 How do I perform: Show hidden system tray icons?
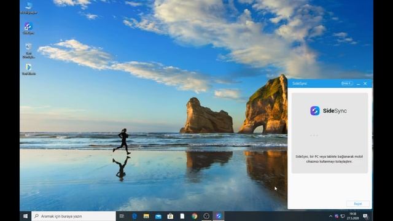point(330,216)
